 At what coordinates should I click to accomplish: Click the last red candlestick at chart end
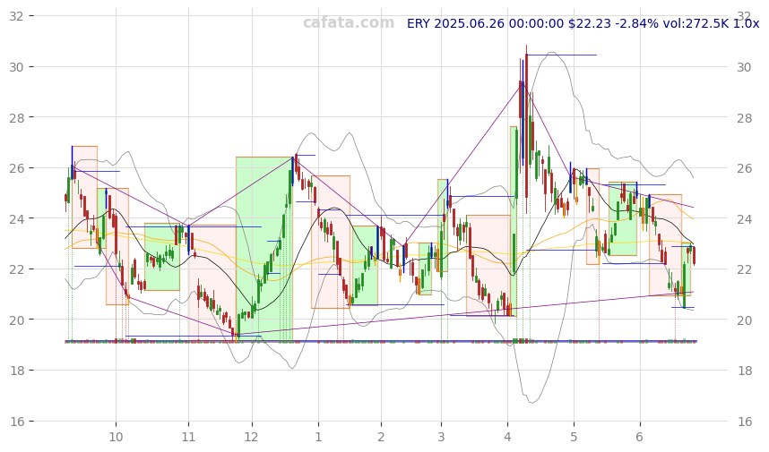(694, 256)
